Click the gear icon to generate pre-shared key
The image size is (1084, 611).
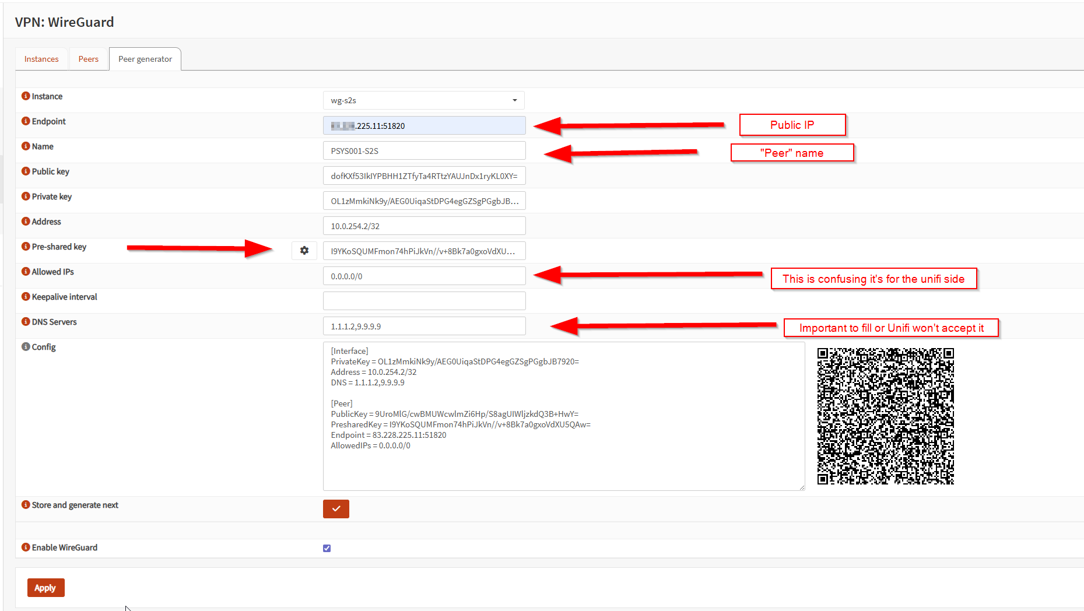tap(304, 251)
